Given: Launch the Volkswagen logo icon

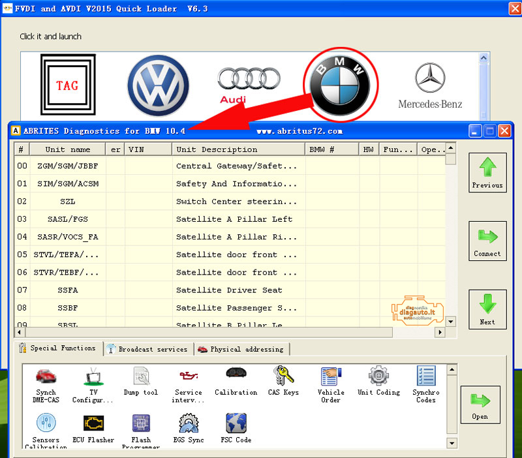Looking at the screenshot, I should click(x=157, y=85).
